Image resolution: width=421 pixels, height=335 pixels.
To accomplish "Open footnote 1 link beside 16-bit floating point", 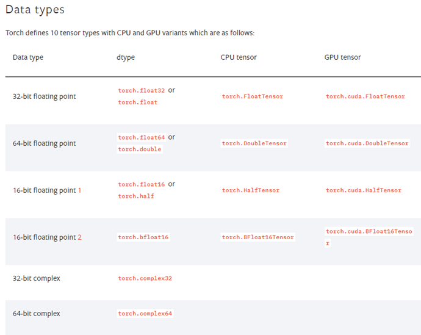I will coord(79,190).
